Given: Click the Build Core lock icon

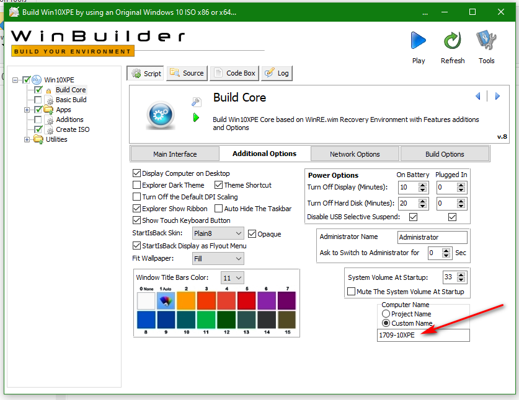Looking at the screenshot, I should coord(48,90).
